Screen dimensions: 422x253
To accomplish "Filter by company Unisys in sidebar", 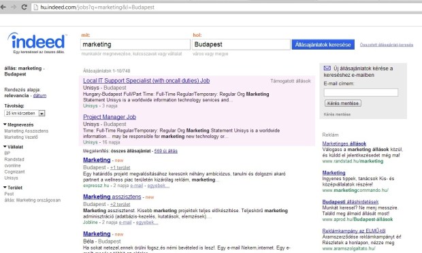I will coord(11,178).
